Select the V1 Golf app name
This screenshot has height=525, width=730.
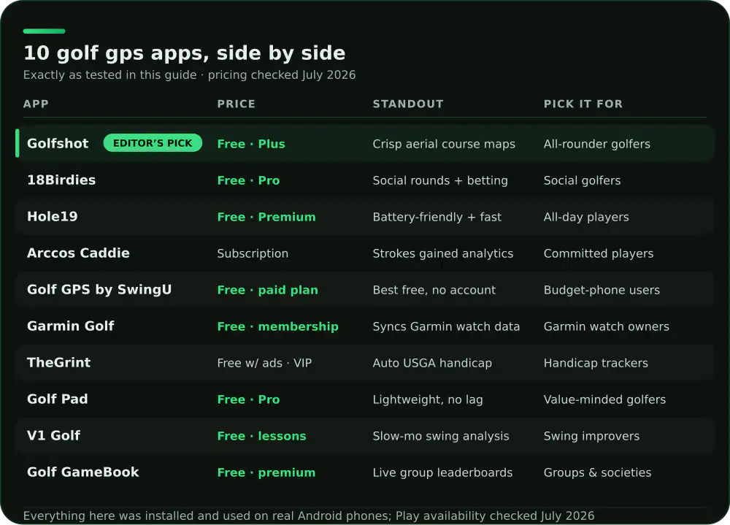(53, 436)
